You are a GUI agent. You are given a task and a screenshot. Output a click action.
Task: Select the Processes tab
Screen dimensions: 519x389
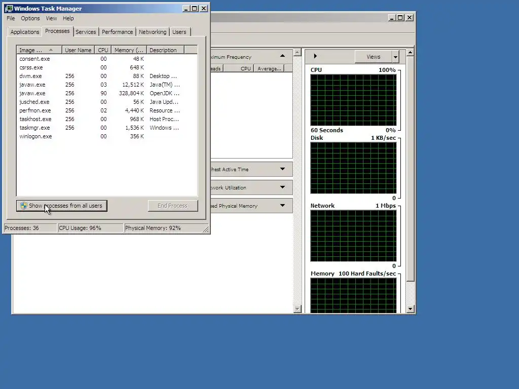57,31
